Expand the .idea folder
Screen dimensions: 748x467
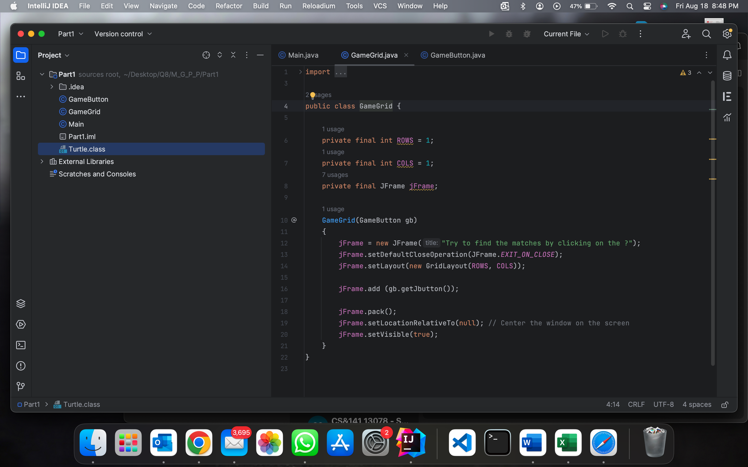point(52,87)
